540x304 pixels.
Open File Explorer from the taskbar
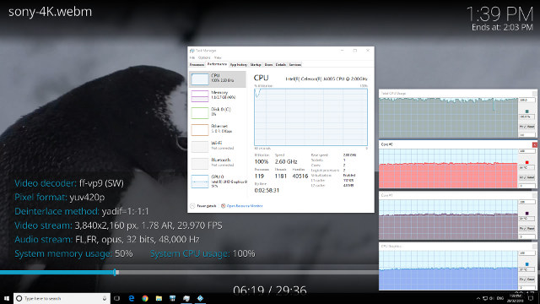pos(159,298)
